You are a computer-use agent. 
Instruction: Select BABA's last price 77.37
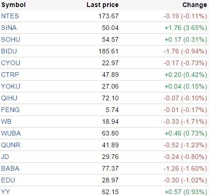(110, 168)
